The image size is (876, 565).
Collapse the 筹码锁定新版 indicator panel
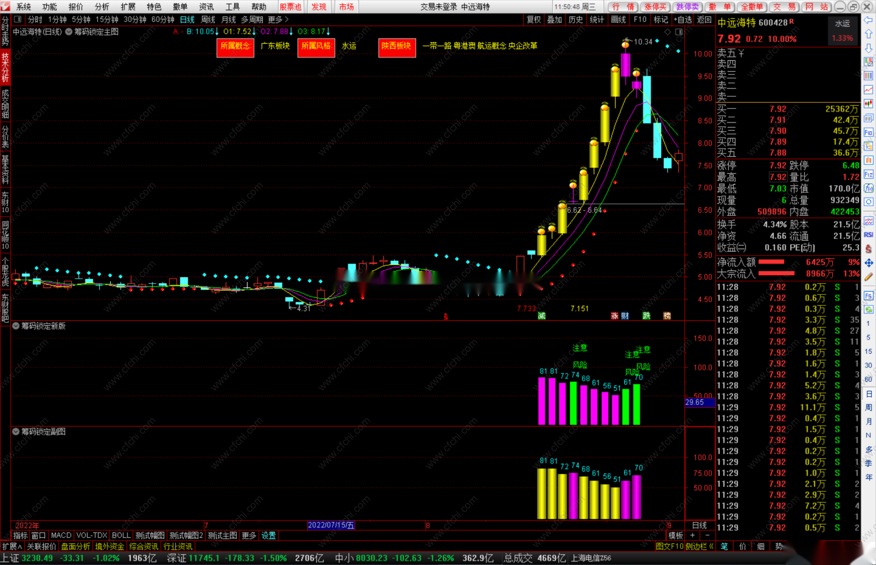(x=16, y=326)
